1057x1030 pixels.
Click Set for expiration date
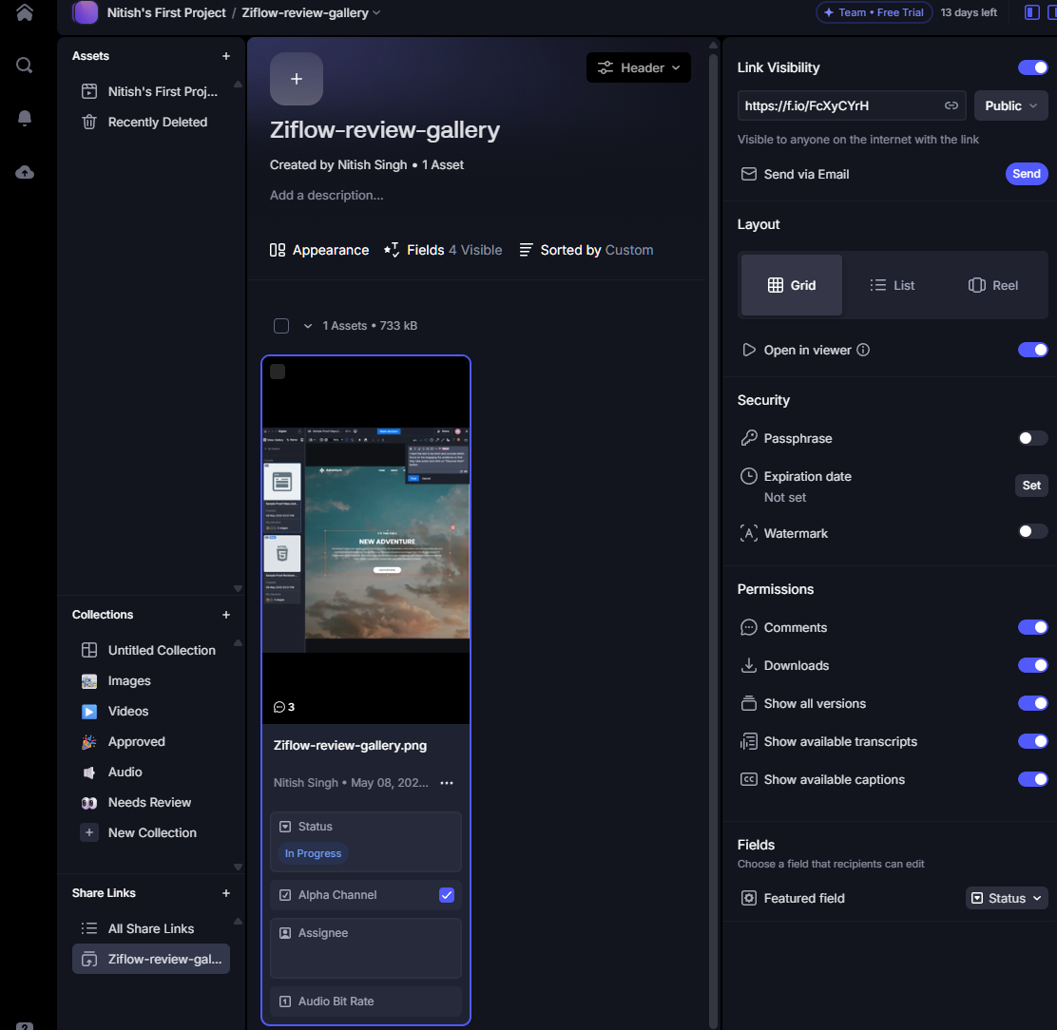(1030, 485)
